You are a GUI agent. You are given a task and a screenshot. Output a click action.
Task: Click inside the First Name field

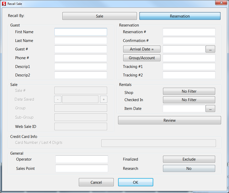80,32
